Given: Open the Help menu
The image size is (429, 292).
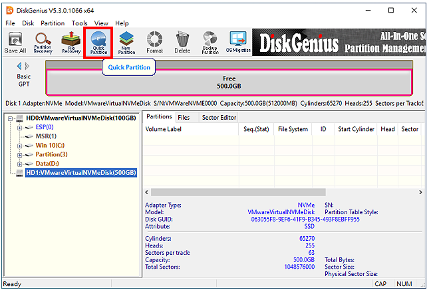Looking at the screenshot, I should click(x=122, y=23).
